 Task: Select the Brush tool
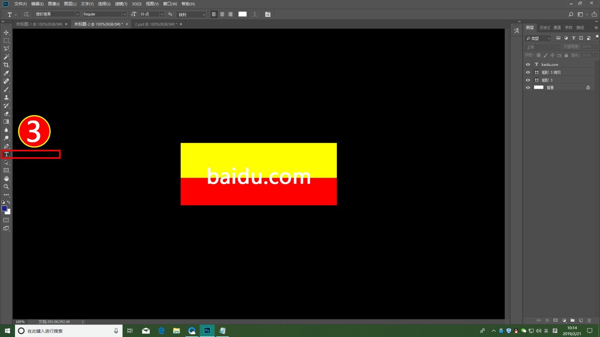(6, 89)
